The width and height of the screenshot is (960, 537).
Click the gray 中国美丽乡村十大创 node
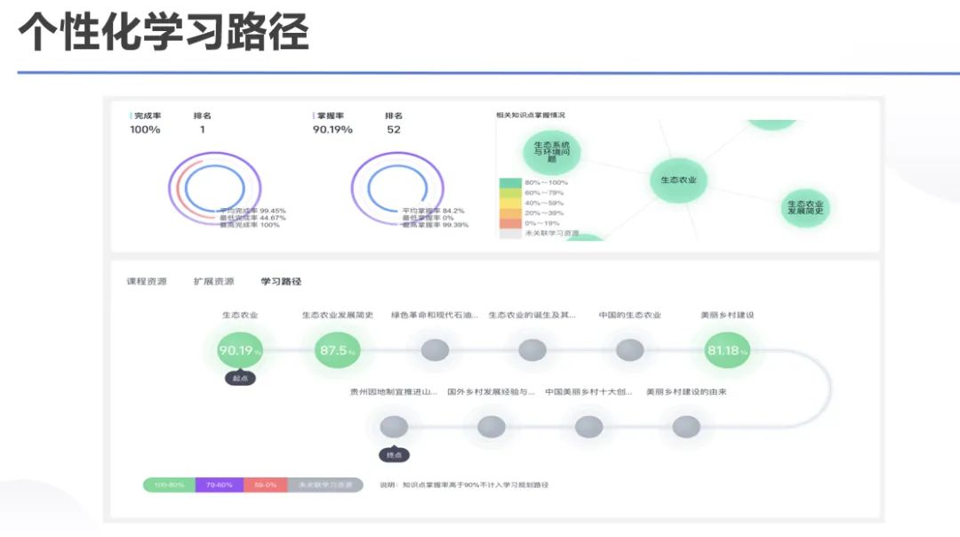588,427
